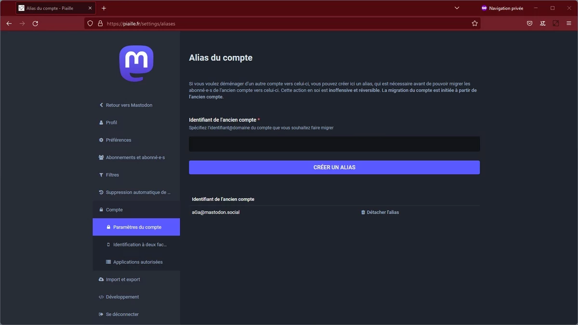Open a new tab with the plus button
The width and height of the screenshot is (578, 325).
104,8
